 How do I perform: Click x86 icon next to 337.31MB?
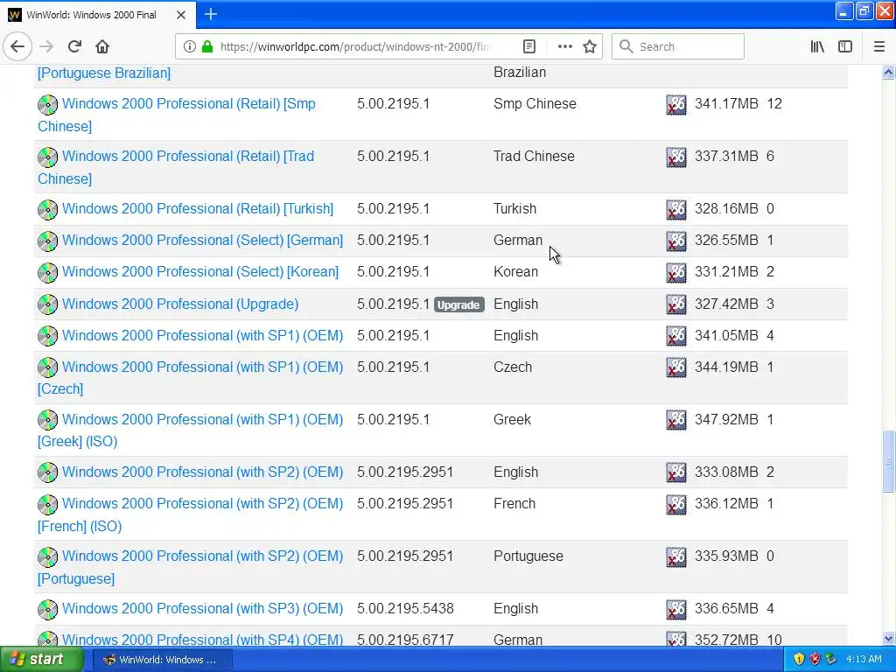tap(676, 157)
